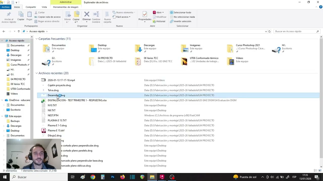Click the Cortar scissors command
The width and height of the screenshot is (323, 181).
pos(40,12)
